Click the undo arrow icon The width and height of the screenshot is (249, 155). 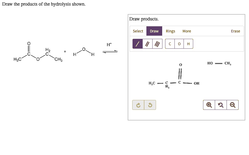tap(150, 105)
